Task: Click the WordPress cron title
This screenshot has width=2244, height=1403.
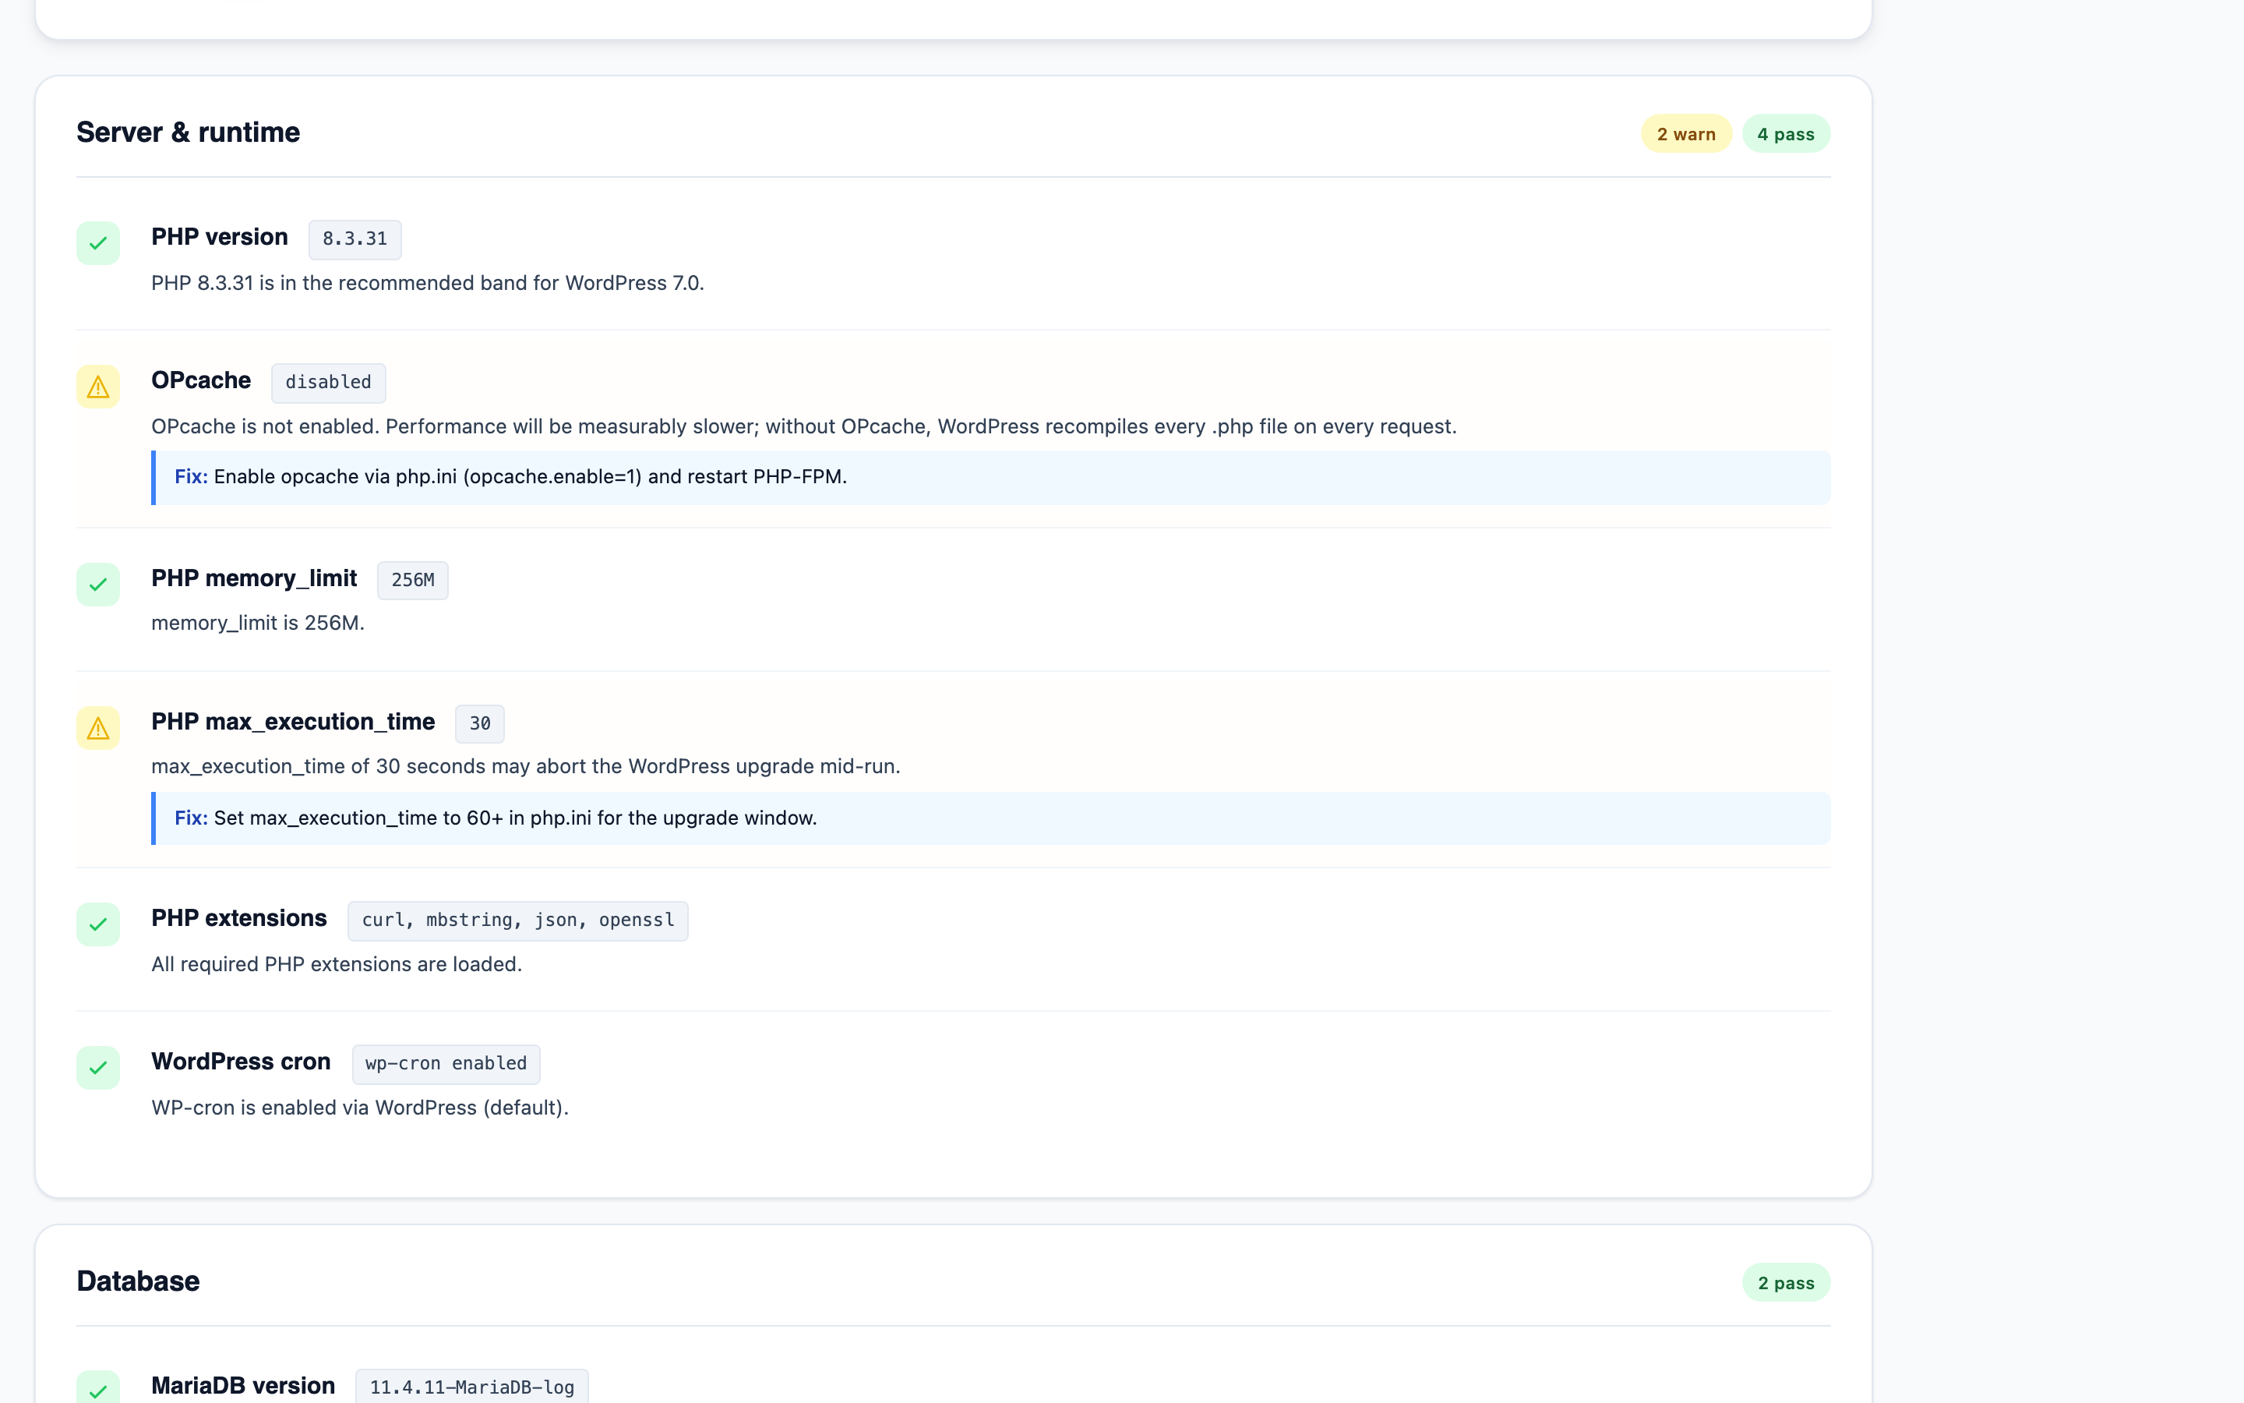Action: point(241,1062)
